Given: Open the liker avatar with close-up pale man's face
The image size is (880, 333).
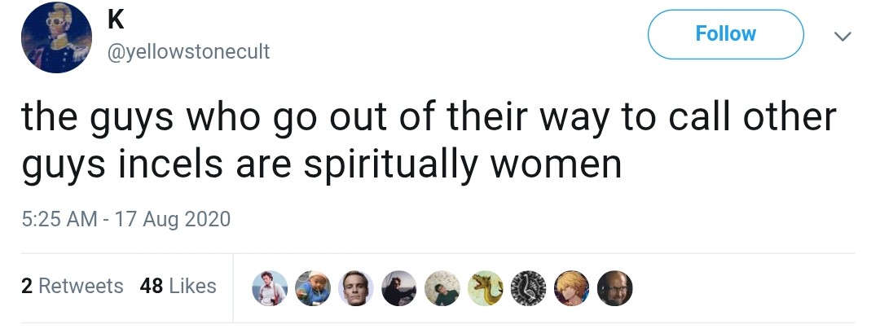Looking at the screenshot, I should pos(356,287).
